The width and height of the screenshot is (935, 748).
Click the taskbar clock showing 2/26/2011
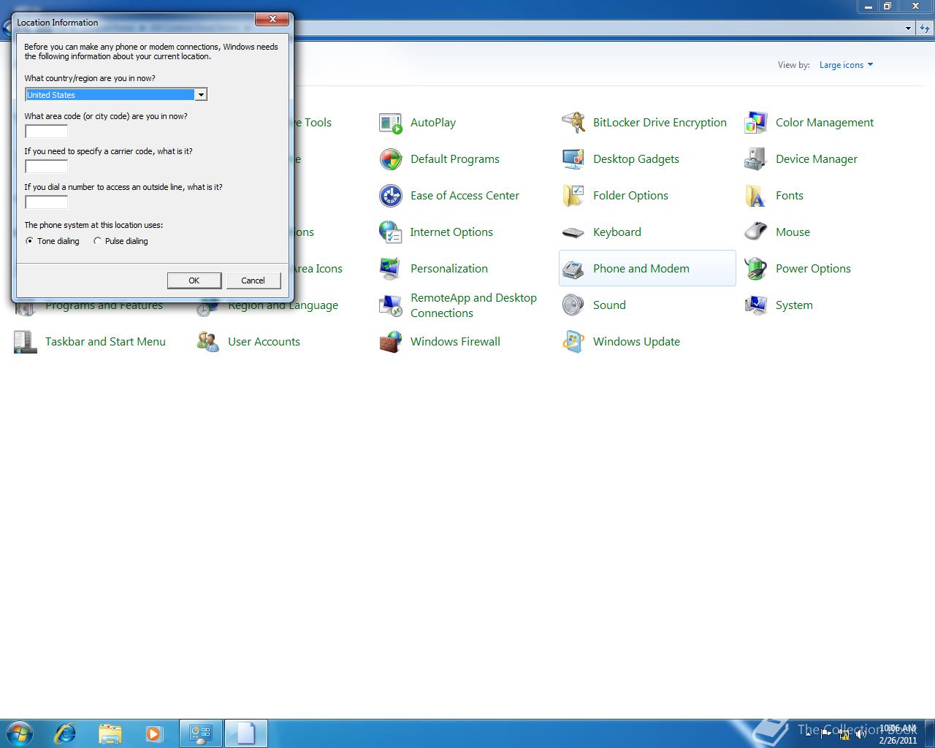pos(898,734)
